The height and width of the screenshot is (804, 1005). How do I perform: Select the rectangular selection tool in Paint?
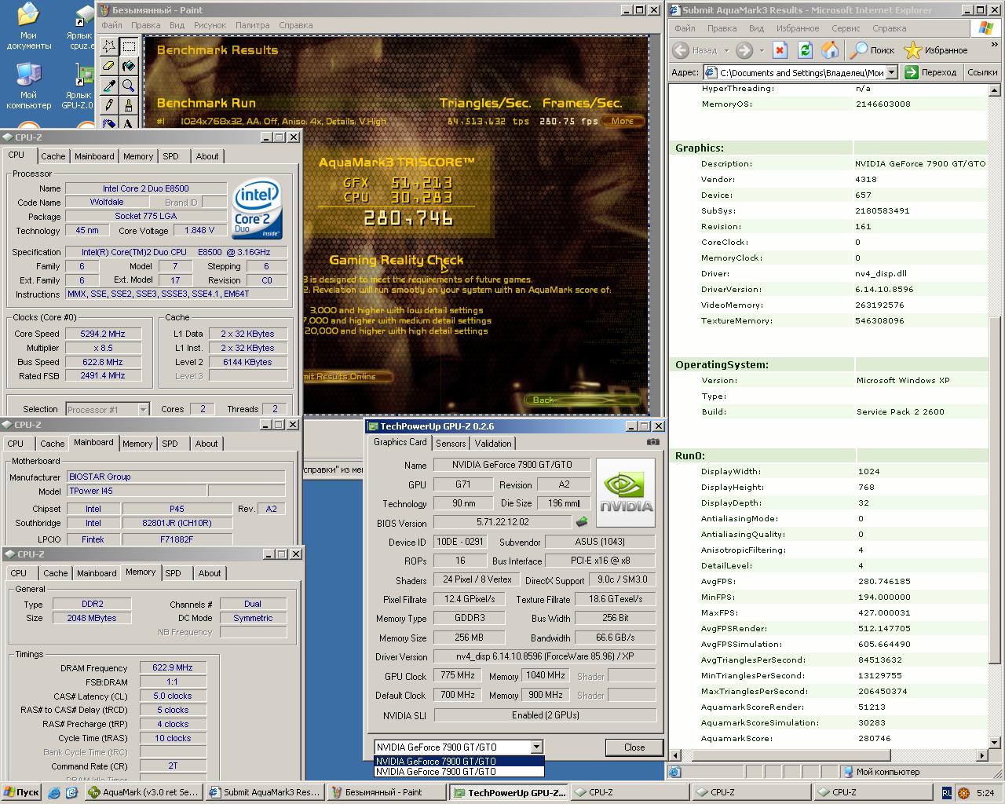tap(129, 46)
